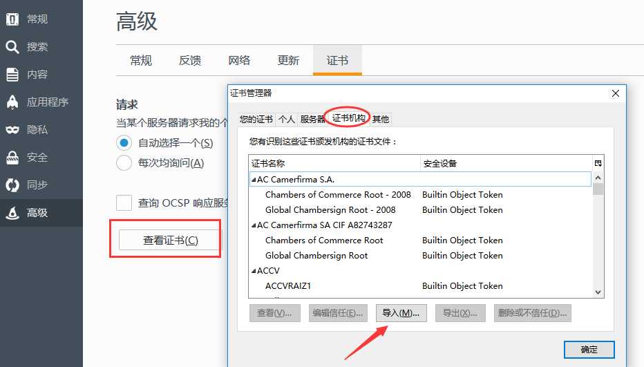The image size is (644, 367).
Task: Select the 每次均询问(A) radio button
Action: [x=124, y=162]
